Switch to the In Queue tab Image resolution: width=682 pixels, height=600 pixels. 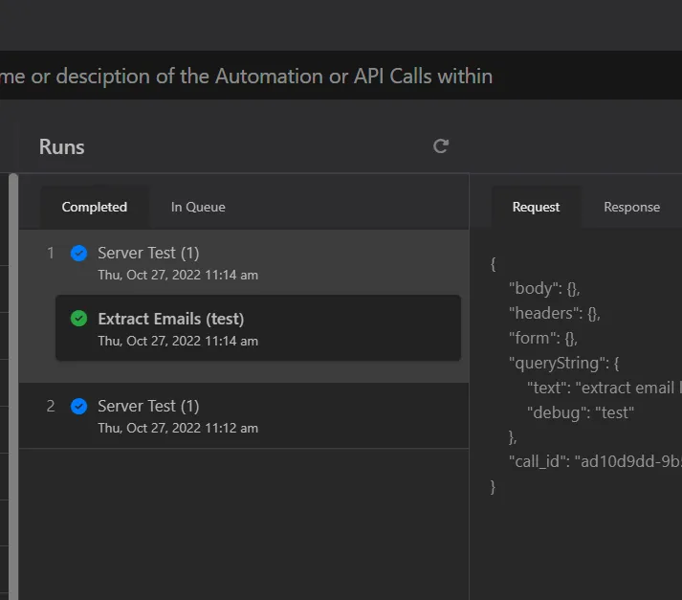198,207
